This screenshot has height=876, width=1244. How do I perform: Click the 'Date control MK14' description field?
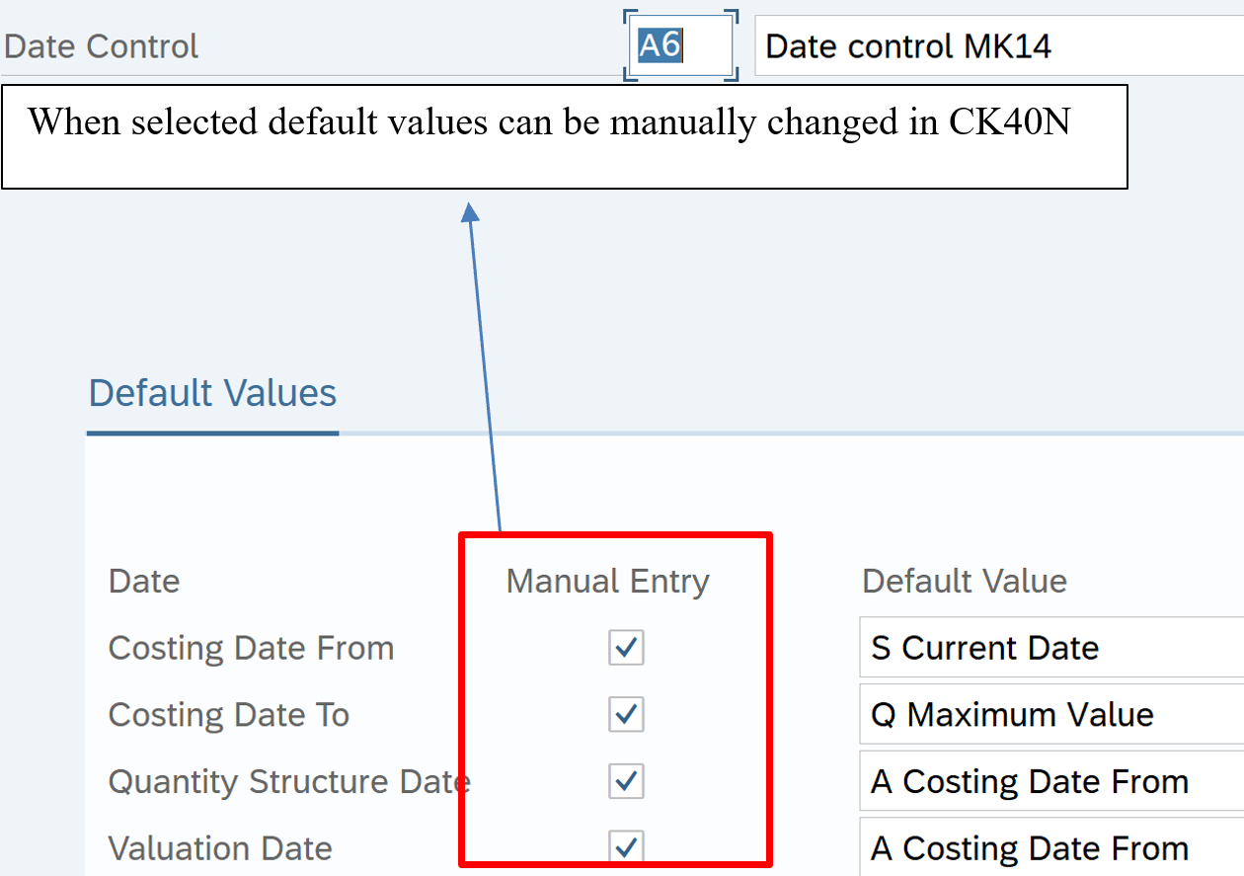(x=997, y=45)
